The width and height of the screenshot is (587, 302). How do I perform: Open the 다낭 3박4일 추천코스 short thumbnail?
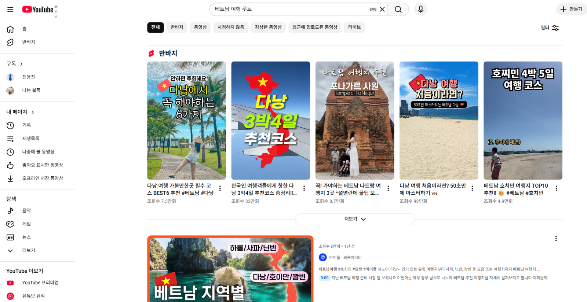pos(271,121)
